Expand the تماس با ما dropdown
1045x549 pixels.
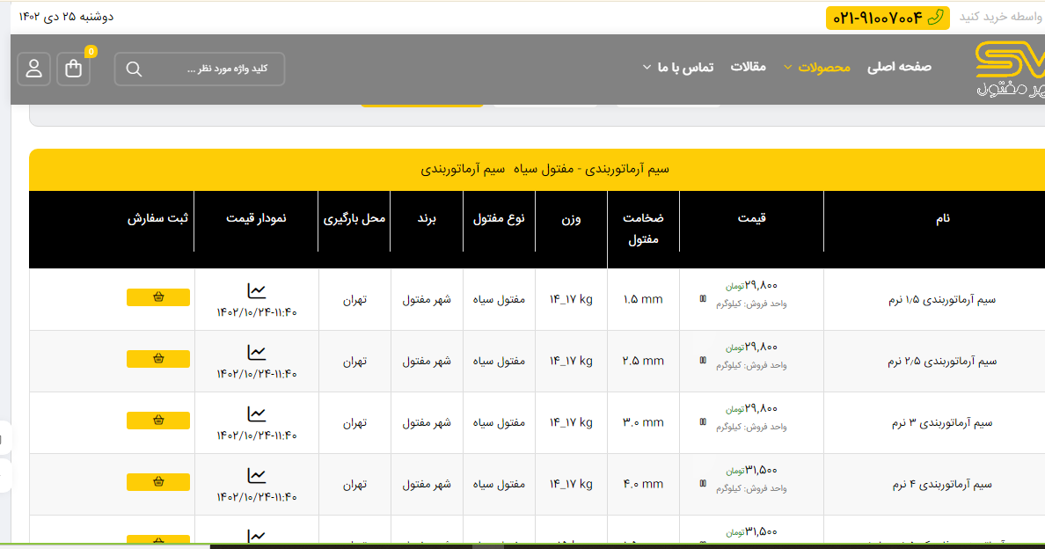click(x=682, y=67)
